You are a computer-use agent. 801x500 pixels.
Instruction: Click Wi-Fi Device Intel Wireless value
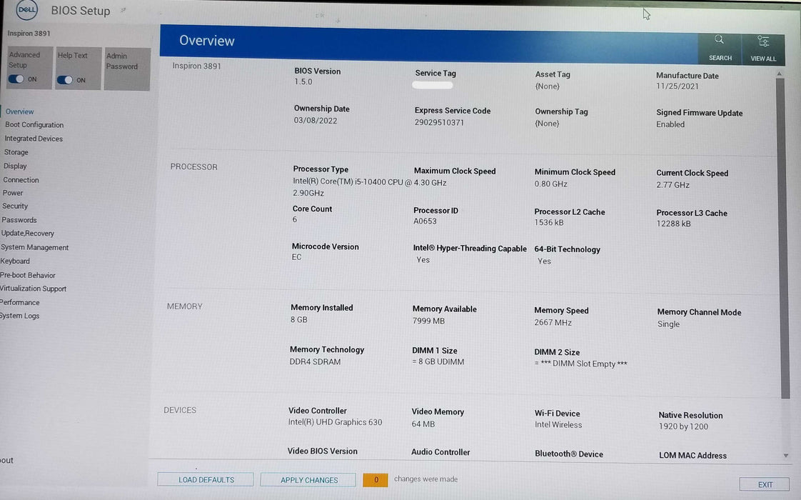pos(558,425)
